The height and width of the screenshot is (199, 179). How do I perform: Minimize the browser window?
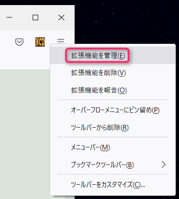pos(9,18)
